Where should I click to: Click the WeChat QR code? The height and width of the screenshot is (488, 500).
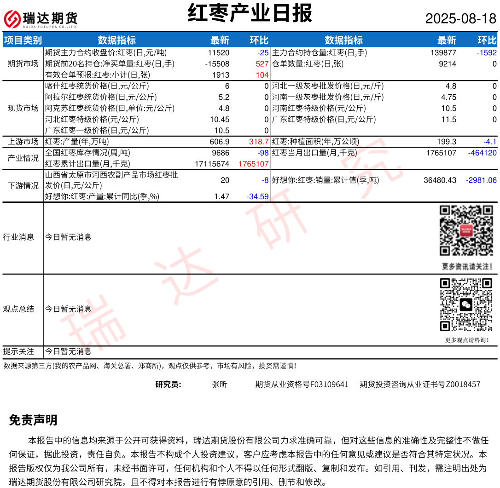click(466, 304)
